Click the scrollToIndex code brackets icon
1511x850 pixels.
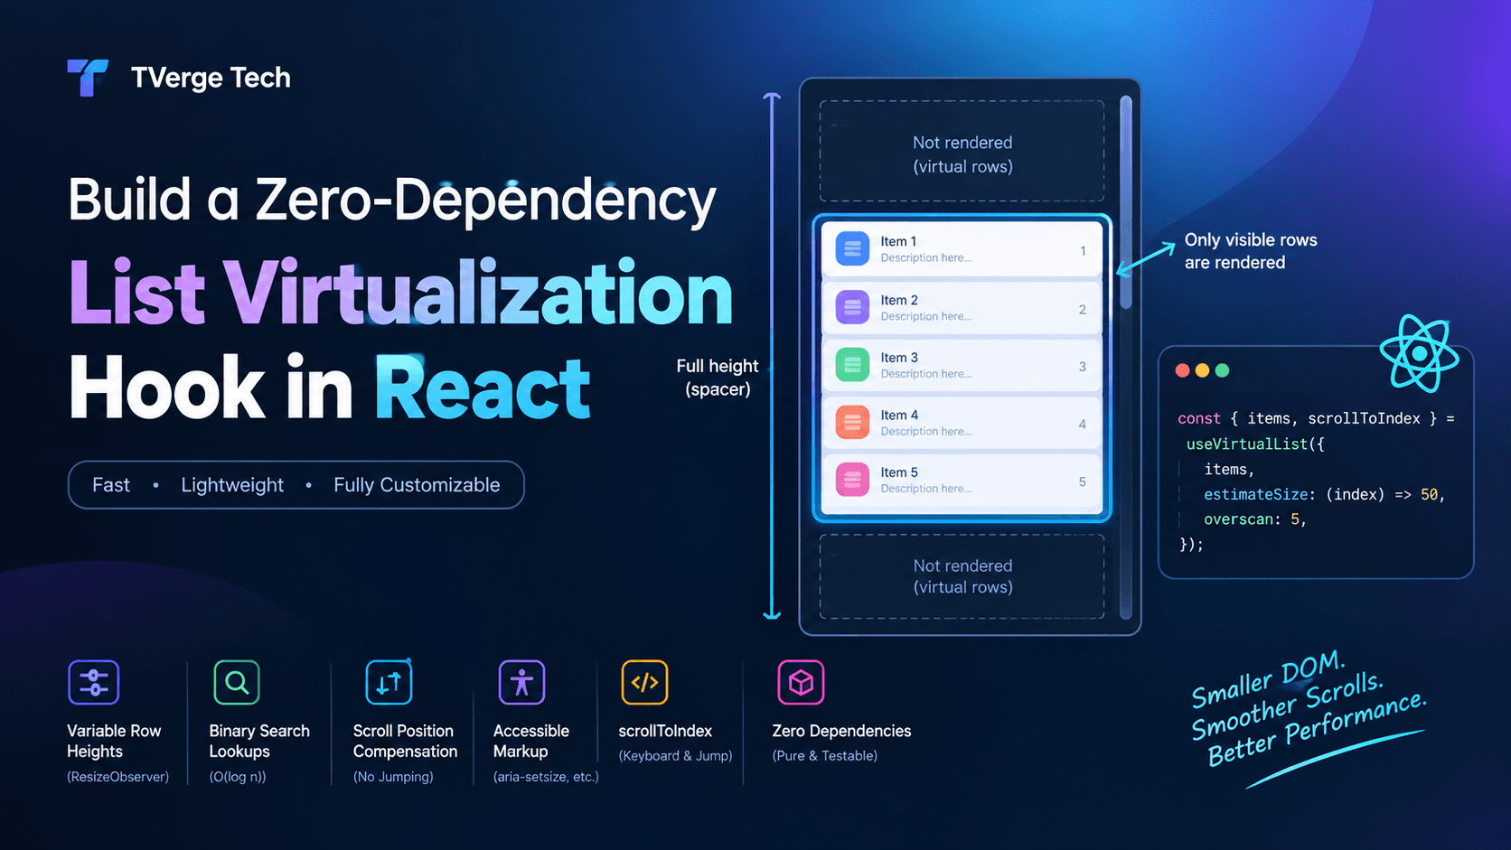pos(644,682)
